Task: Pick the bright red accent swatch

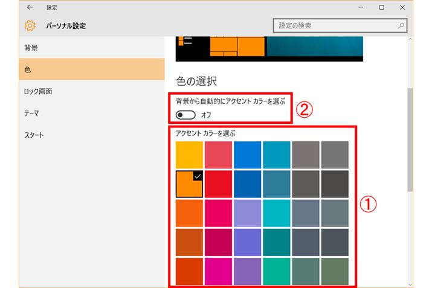Action: pyautogui.click(x=219, y=184)
